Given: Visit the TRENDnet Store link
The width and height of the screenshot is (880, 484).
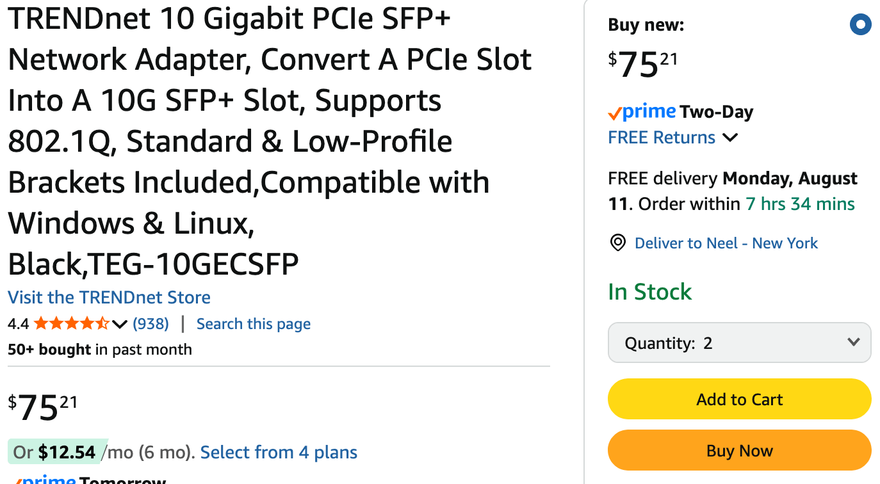Looking at the screenshot, I should pyautogui.click(x=109, y=298).
